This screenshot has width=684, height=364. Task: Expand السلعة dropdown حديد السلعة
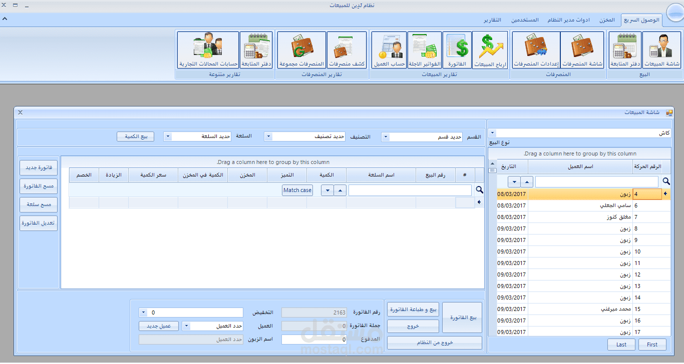point(167,136)
